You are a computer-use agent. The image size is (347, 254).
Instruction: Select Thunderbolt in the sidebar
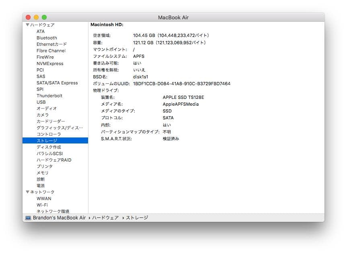click(x=49, y=96)
